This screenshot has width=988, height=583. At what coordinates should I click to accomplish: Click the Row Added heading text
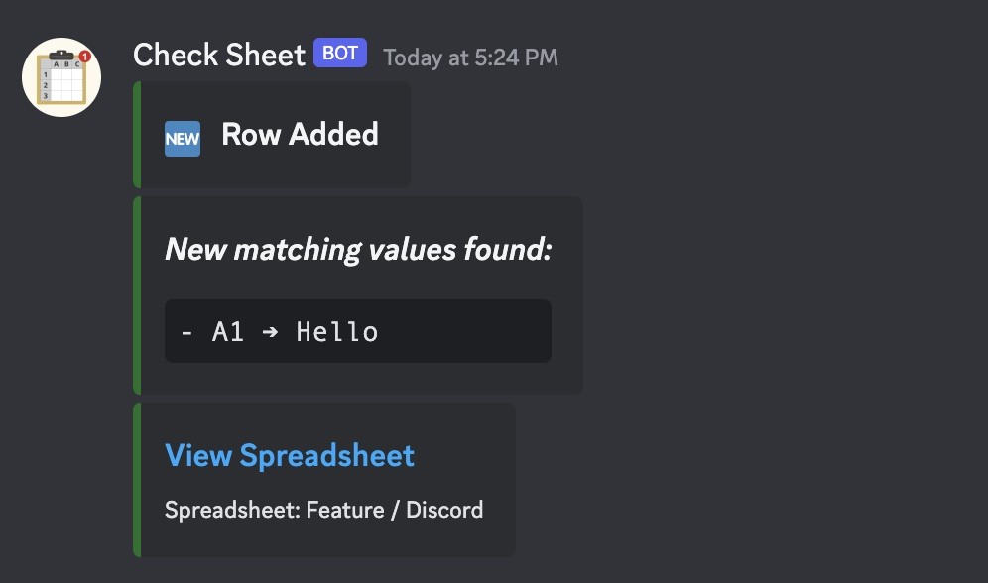(300, 134)
